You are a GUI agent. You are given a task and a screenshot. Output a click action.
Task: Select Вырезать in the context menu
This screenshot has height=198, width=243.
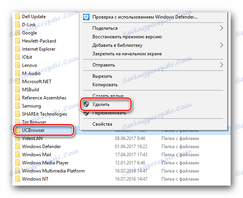tap(102, 76)
